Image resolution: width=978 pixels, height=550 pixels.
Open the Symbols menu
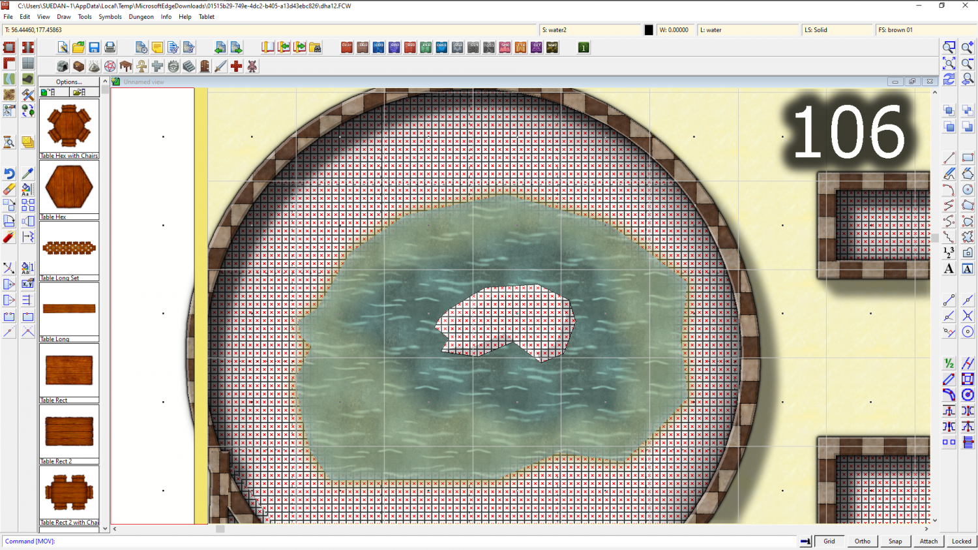(110, 17)
